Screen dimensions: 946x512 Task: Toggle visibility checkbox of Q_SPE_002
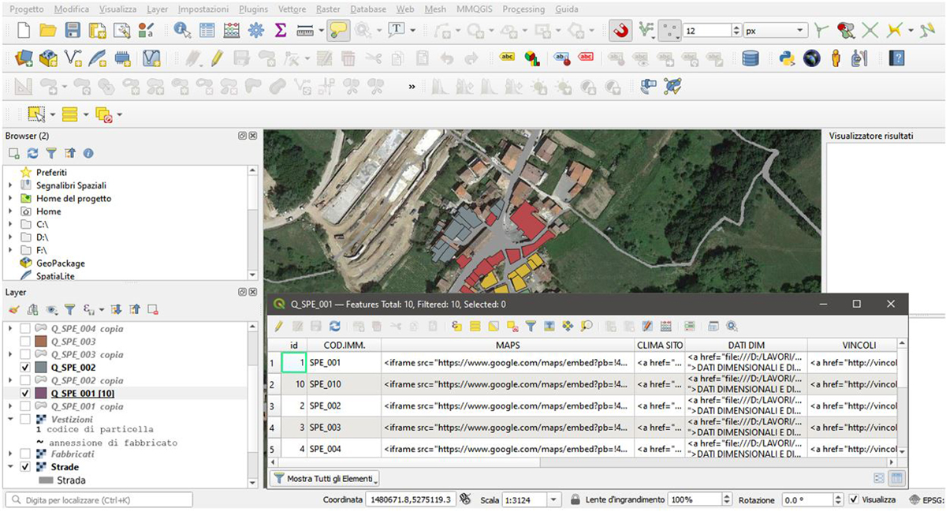click(25, 367)
